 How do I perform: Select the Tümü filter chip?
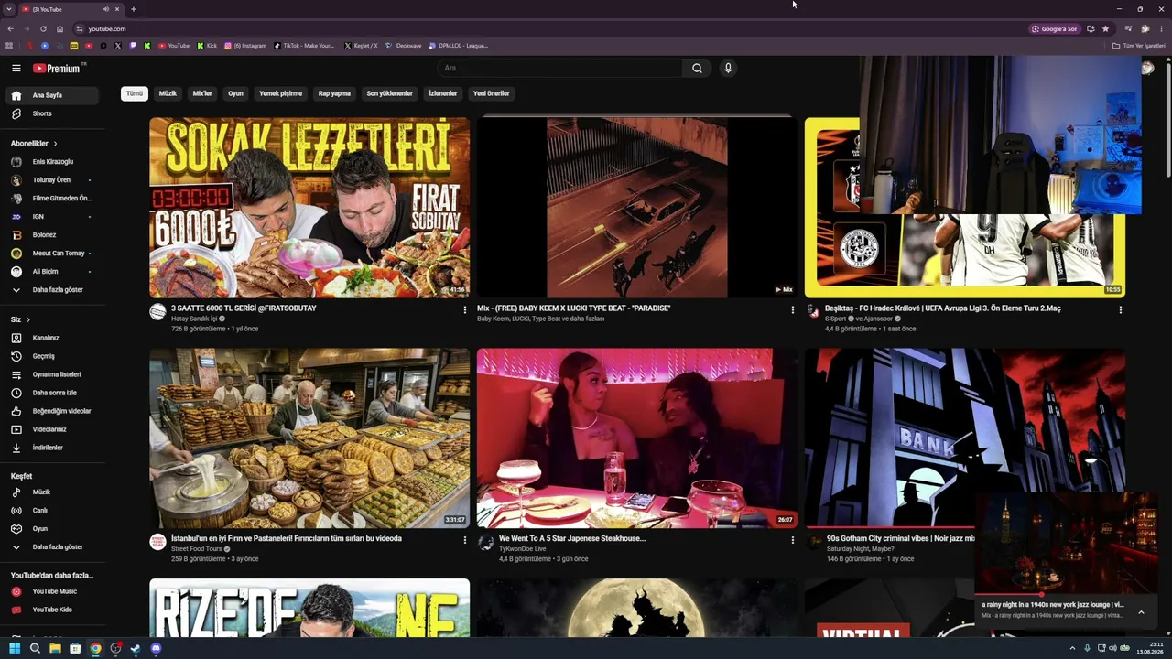coord(135,93)
